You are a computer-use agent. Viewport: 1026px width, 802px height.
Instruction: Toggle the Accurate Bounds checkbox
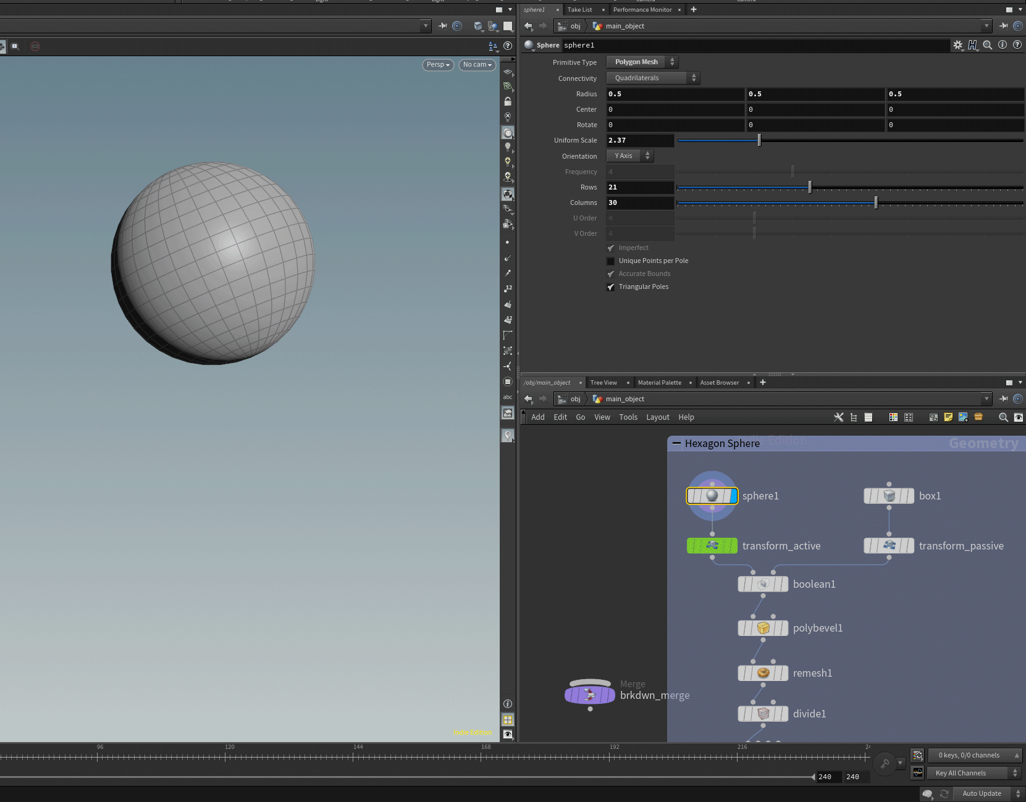610,274
